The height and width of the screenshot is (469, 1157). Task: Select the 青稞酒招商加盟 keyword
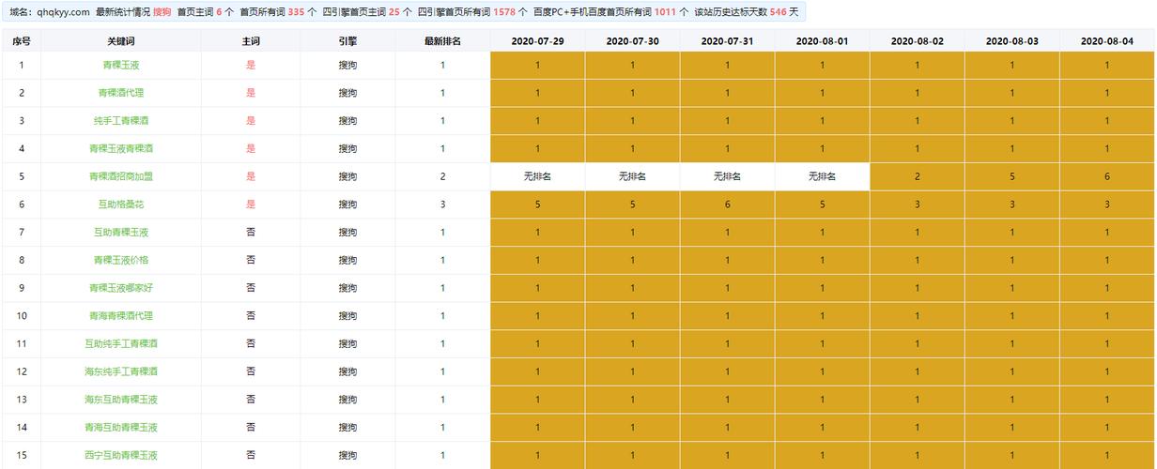click(121, 176)
